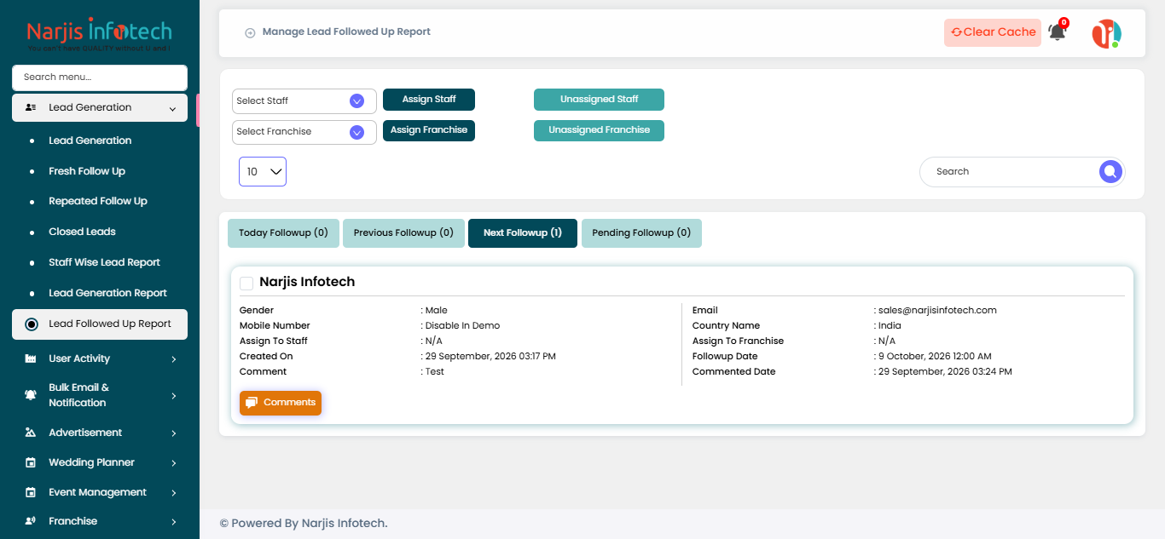1165x539 pixels.
Task: Expand the Event Management menu chevron
Action: tap(174, 493)
